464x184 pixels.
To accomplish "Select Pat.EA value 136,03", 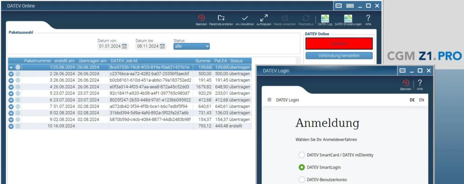I will pyautogui.click(x=221, y=113).
